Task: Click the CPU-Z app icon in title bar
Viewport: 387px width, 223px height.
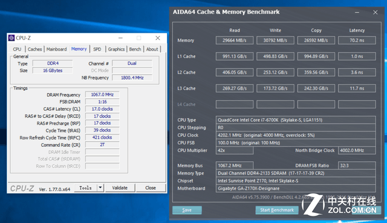Action: [x=11, y=38]
